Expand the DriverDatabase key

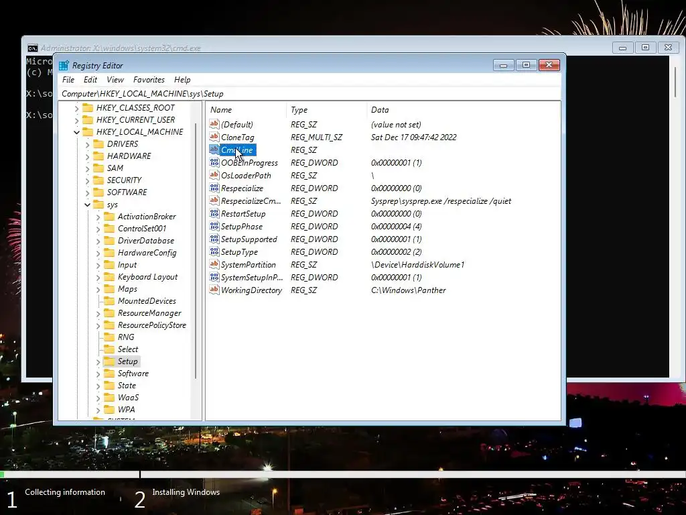(x=98, y=241)
